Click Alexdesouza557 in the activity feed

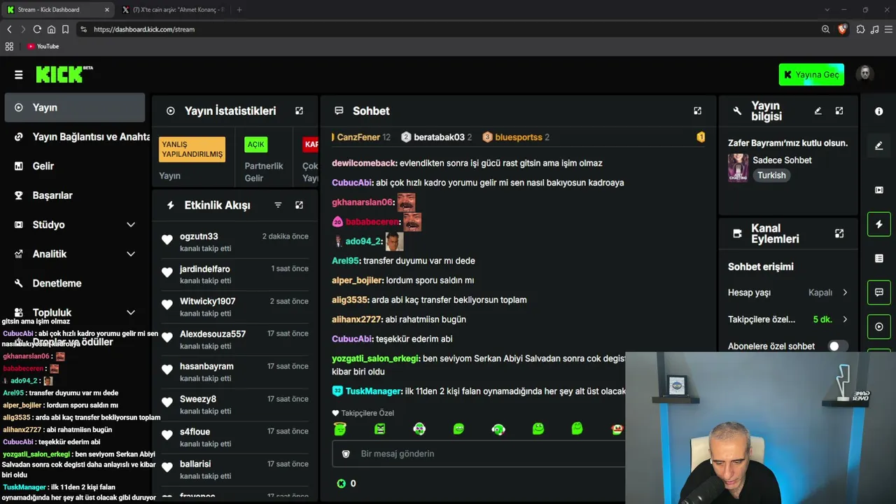coord(213,334)
